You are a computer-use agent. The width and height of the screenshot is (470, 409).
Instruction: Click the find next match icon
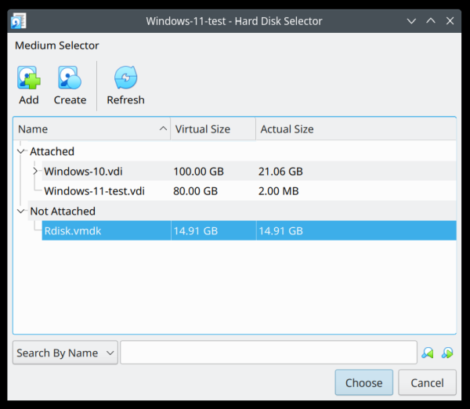coord(447,353)
